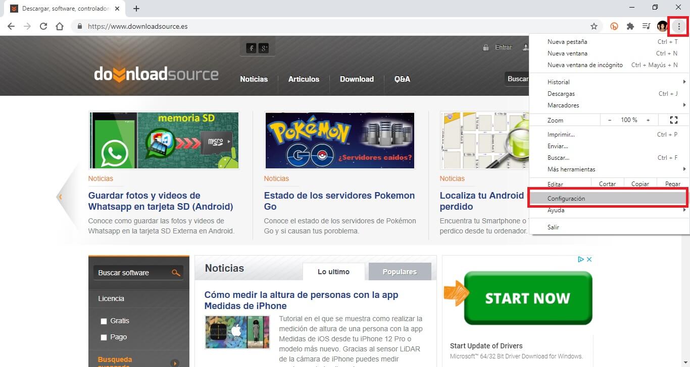Open Q&A in site navigation

coord(402,79)
